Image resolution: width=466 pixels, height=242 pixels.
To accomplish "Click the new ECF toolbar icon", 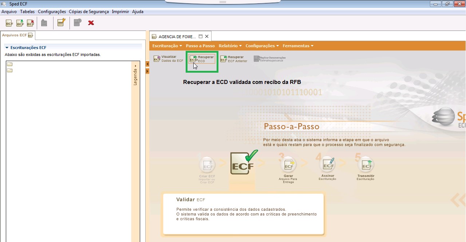I will click(9, 23).
